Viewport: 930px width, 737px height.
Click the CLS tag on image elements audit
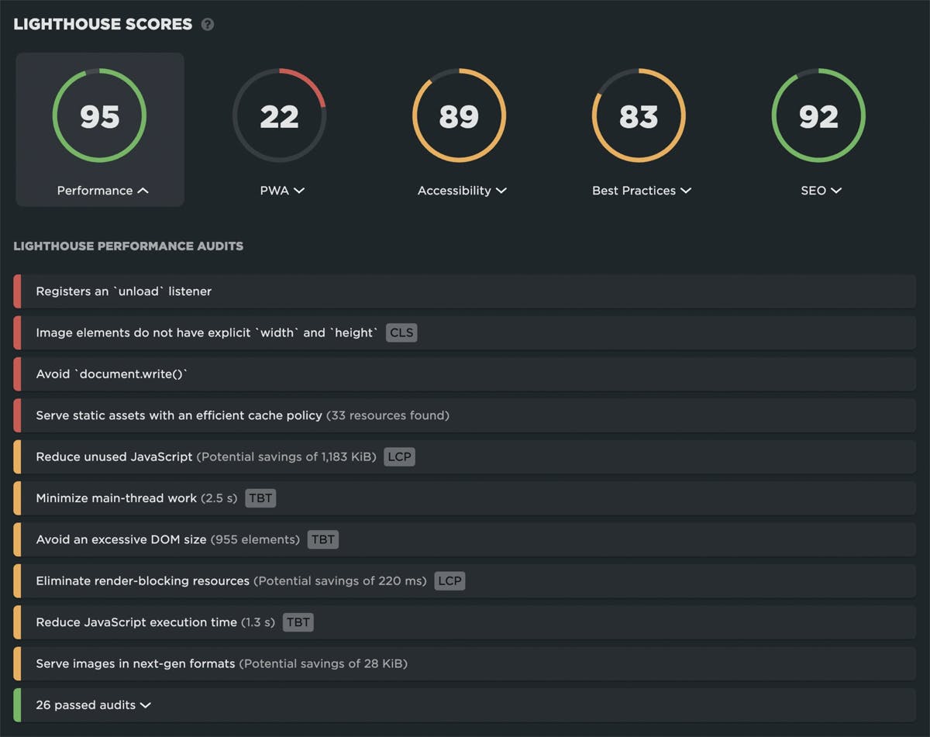pos(401,332)
